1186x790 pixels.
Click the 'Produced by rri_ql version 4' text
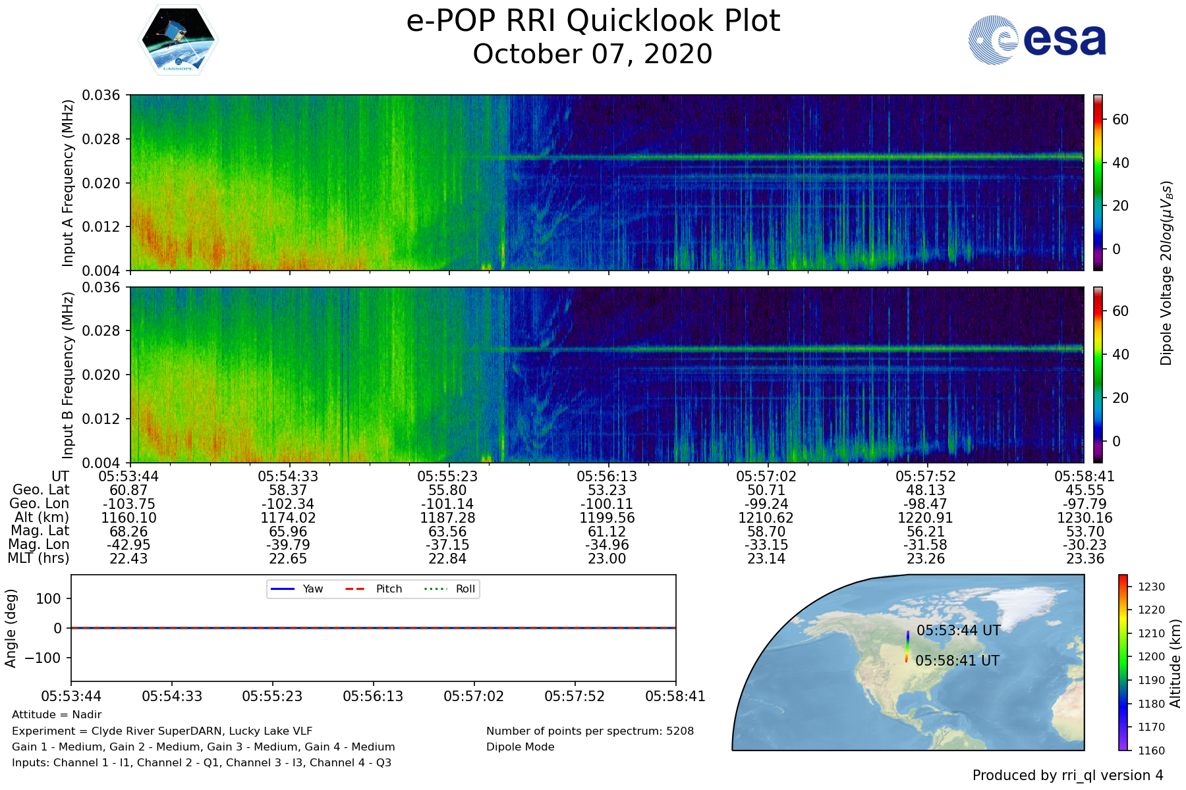pos(1067,776)
